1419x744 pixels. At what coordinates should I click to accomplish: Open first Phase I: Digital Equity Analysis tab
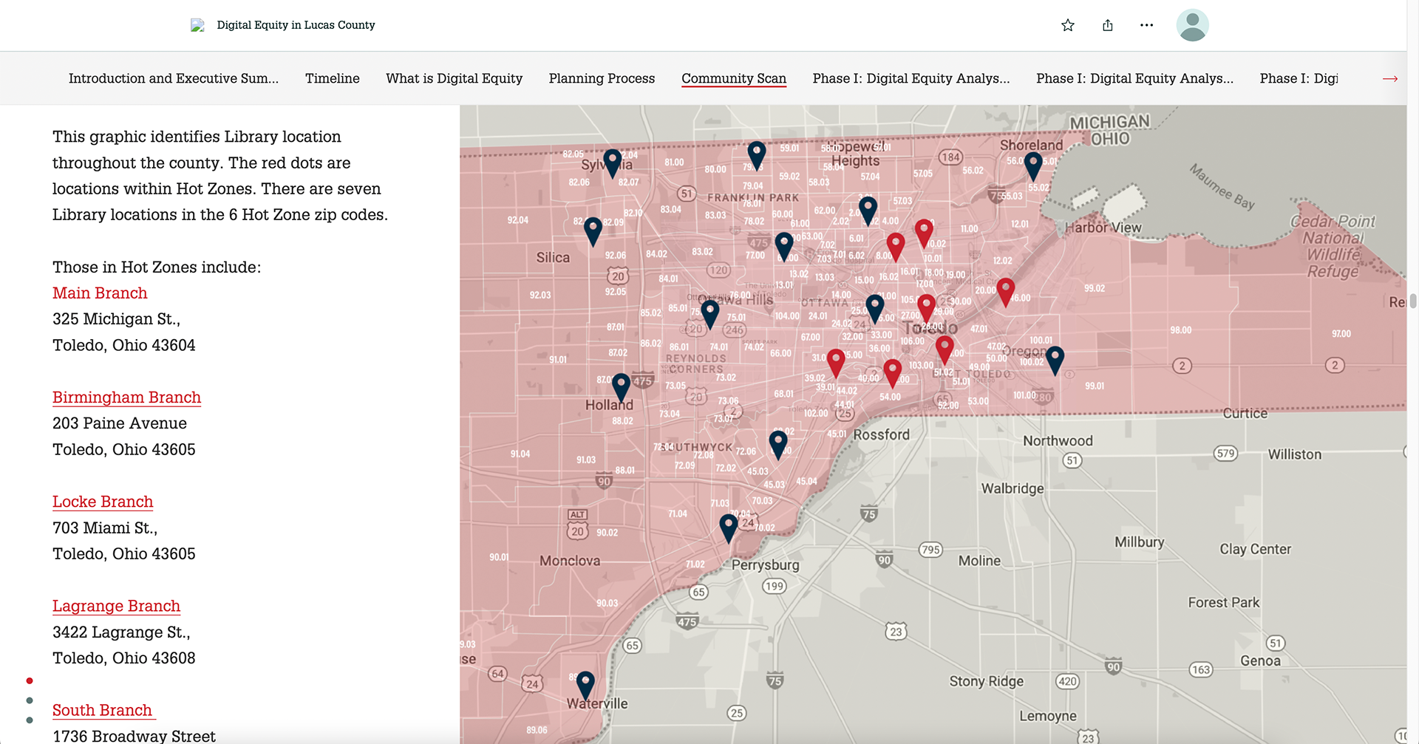click(x=911, y=78)
